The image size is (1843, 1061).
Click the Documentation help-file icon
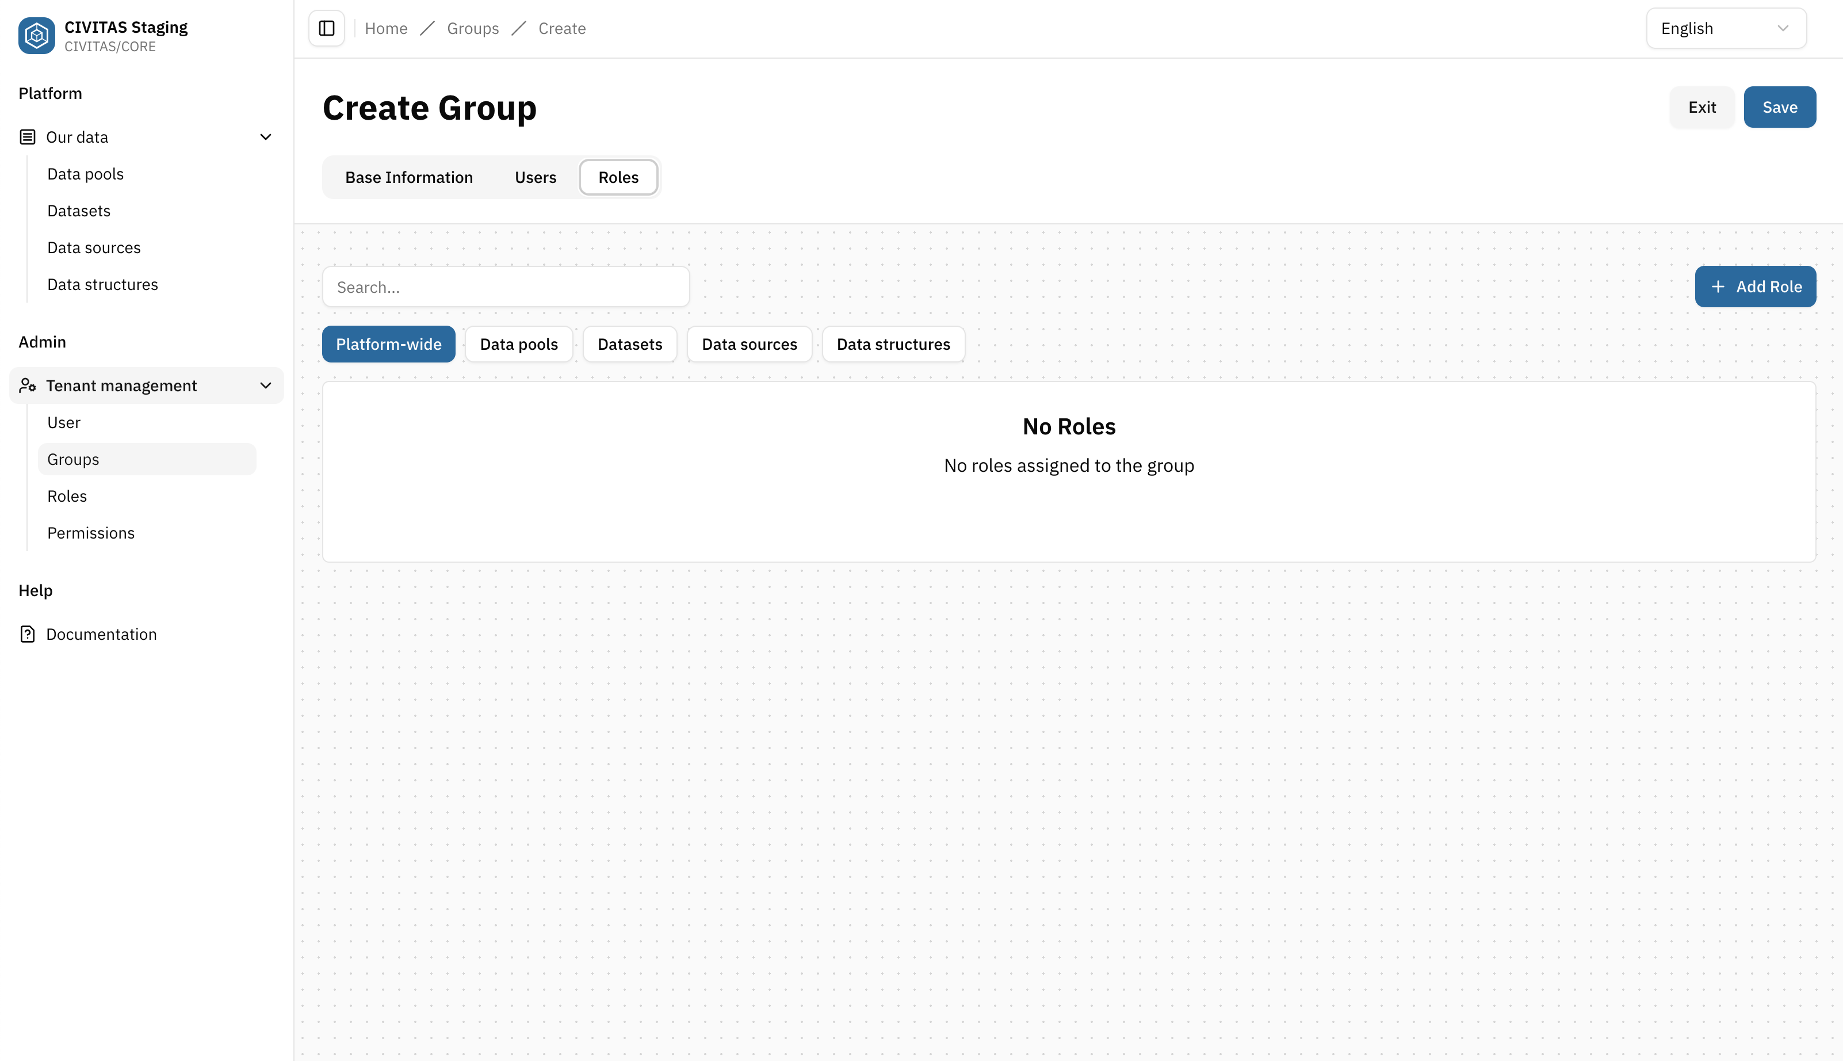pos(28,634)
